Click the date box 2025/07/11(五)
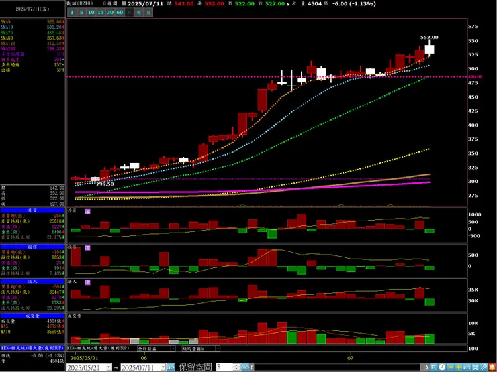Screen dimensions: 497x372 coord(33,9)
